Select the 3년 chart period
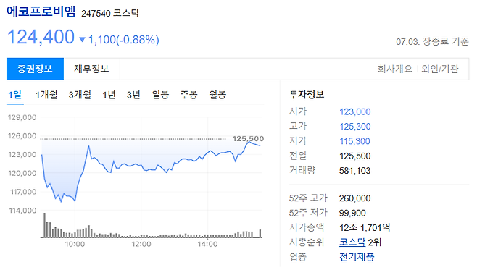 (133, 95)
